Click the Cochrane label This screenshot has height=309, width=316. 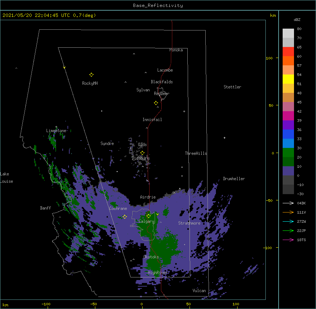point(118,208)
